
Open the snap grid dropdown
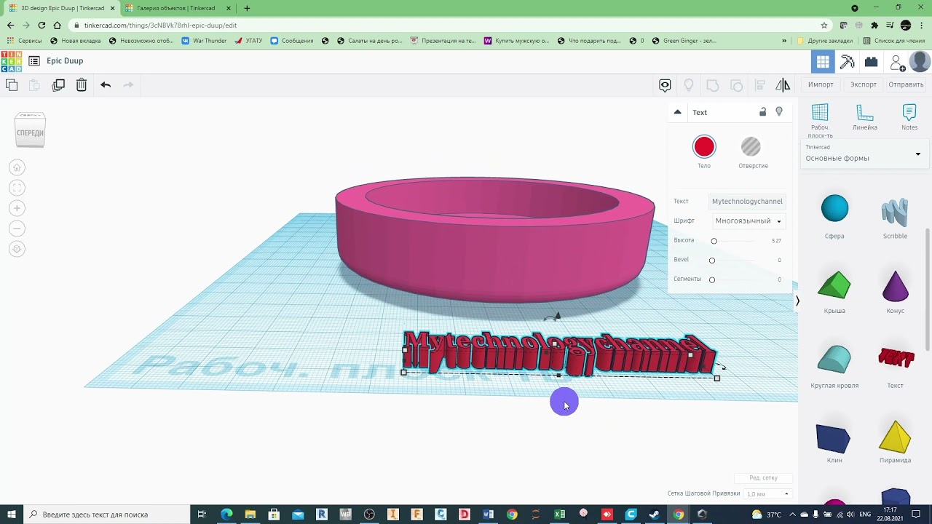coord(767,494)
